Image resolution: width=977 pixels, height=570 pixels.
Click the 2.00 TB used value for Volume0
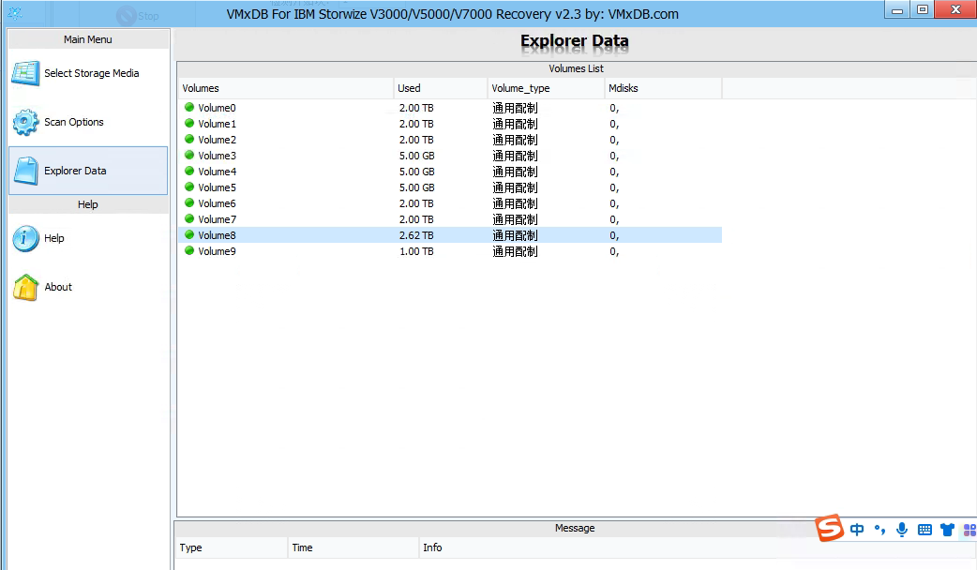point(416,108)
